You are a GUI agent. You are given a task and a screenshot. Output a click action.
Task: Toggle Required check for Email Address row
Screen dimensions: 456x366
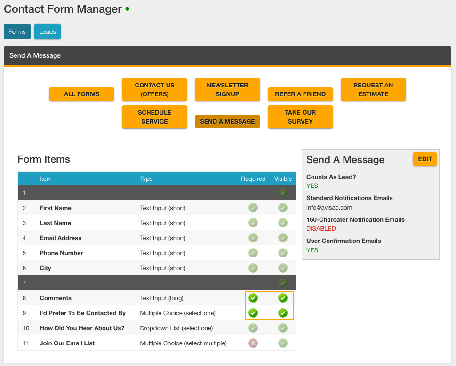[253, 238]
